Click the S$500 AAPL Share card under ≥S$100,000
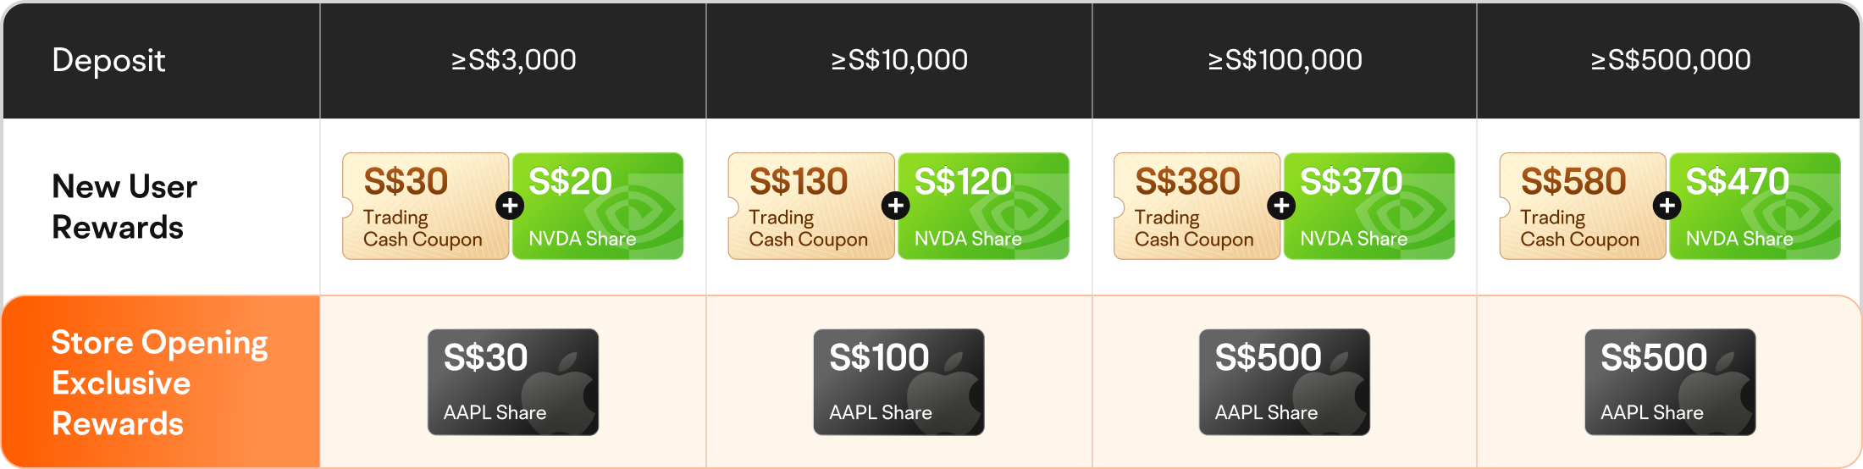This screenshot has width=1863, height=469. tap(1285, 382)
